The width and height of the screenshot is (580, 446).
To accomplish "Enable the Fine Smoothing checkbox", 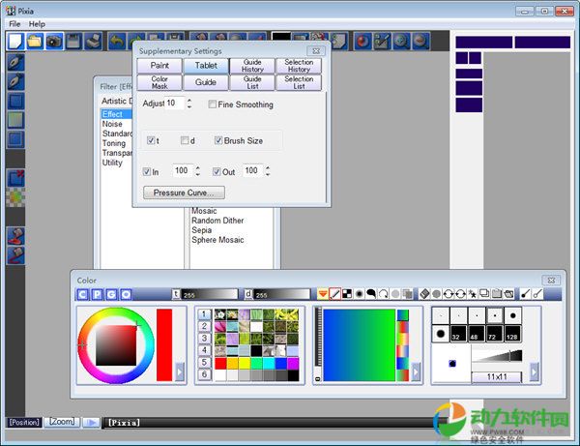I will [213, 104].
